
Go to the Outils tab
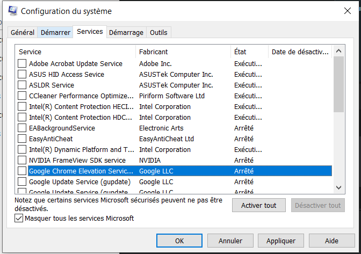coord(158,32)
